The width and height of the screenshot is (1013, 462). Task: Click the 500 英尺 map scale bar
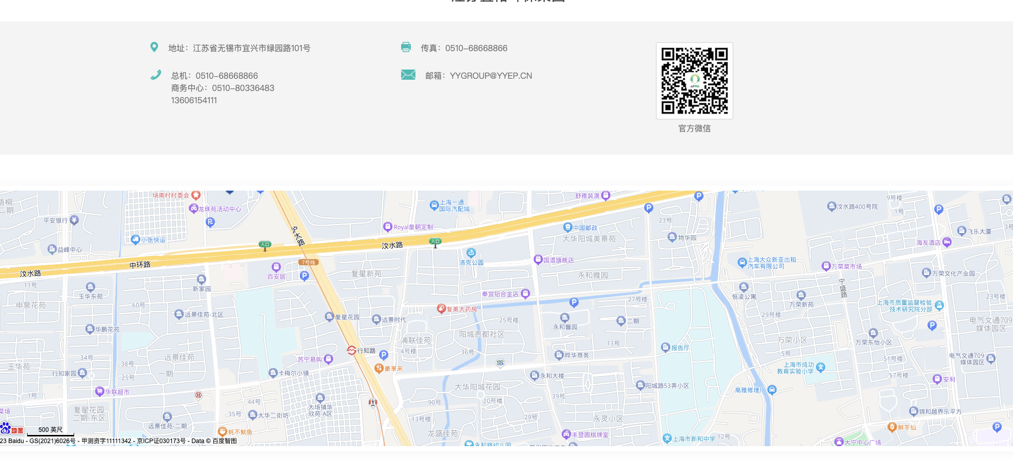click(x=51, y=431)
